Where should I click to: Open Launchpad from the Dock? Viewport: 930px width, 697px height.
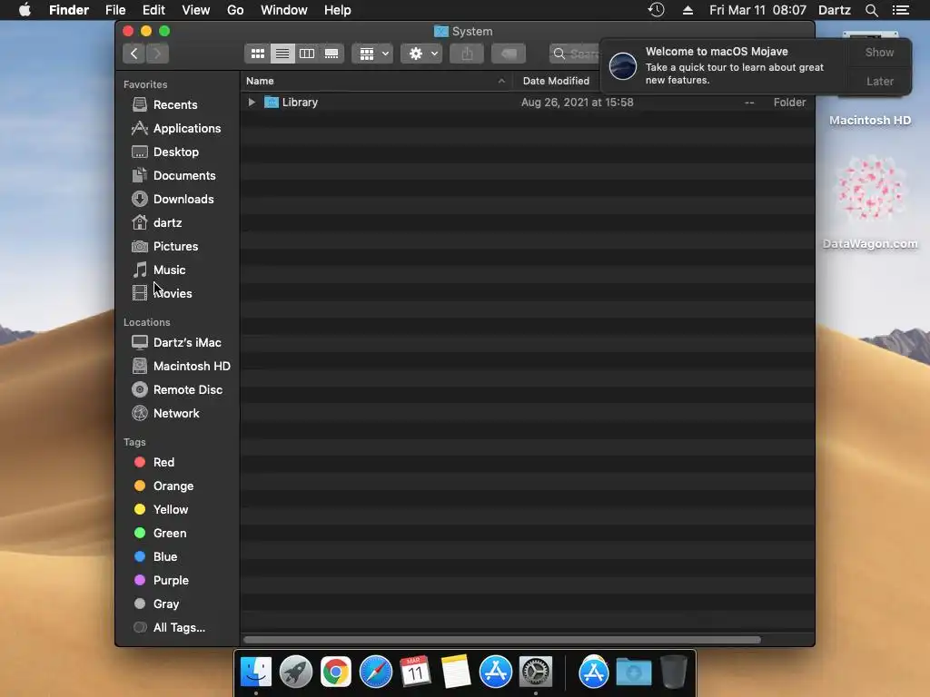coord(295,672)
